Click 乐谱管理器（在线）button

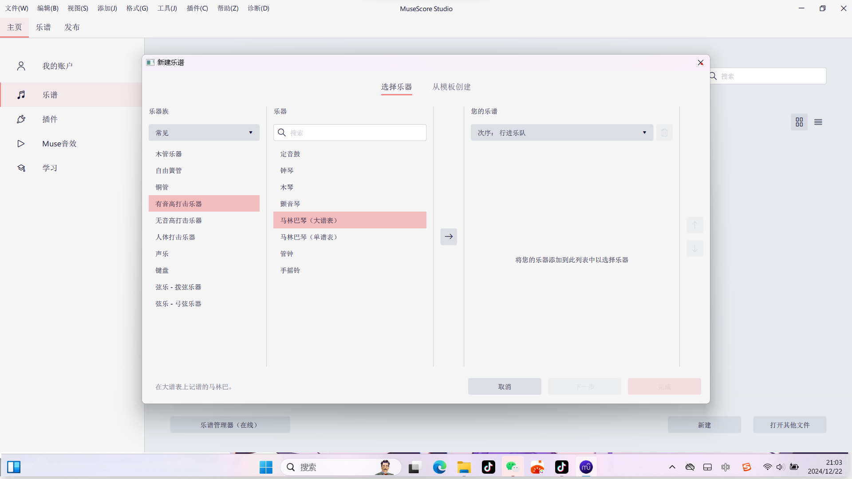tap(230, 425)
